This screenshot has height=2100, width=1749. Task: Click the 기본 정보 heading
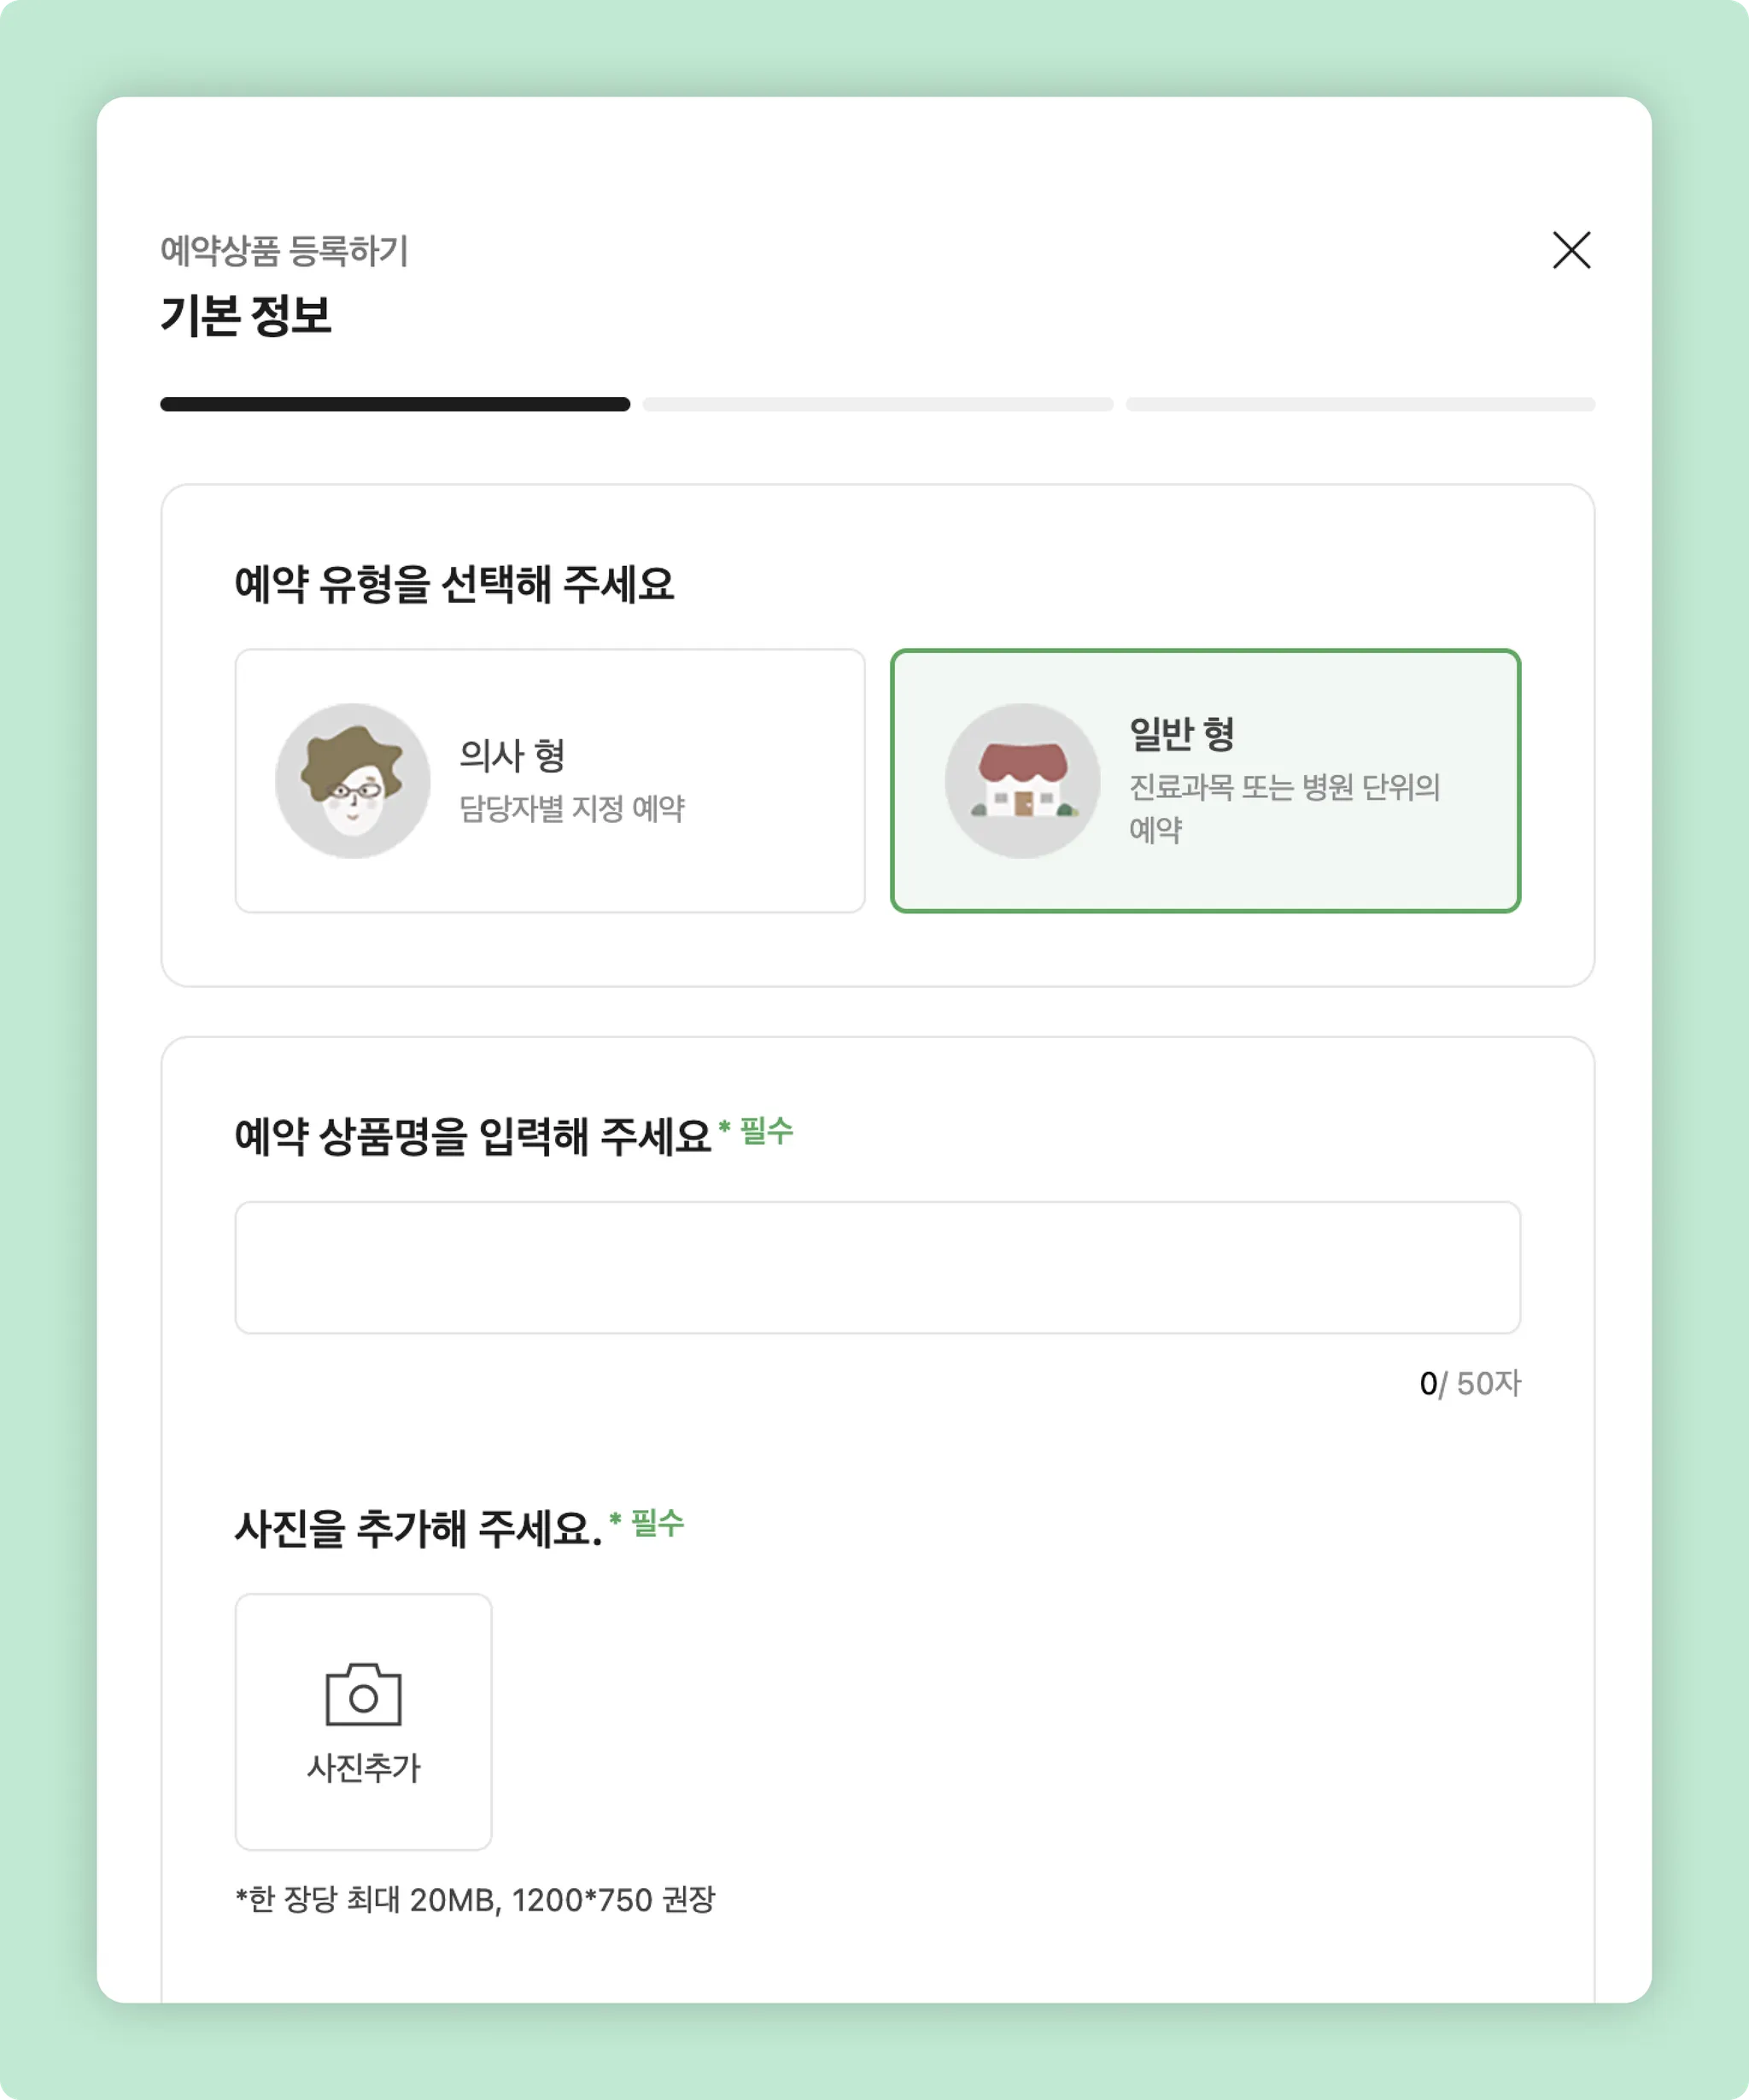[x=246, y=316]
